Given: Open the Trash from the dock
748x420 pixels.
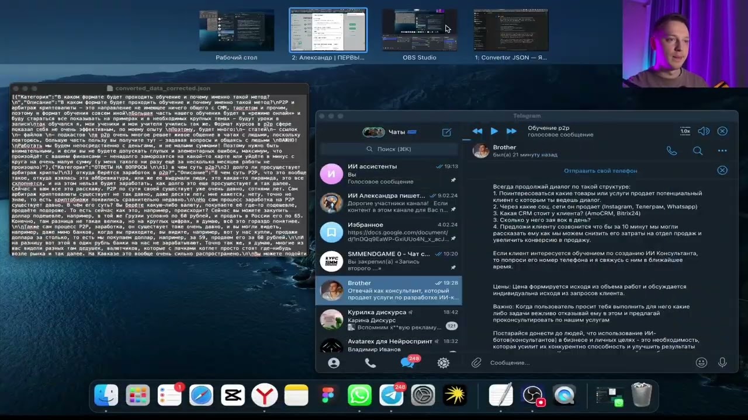Looking at the screenshot, I should [x=642, y=395].
